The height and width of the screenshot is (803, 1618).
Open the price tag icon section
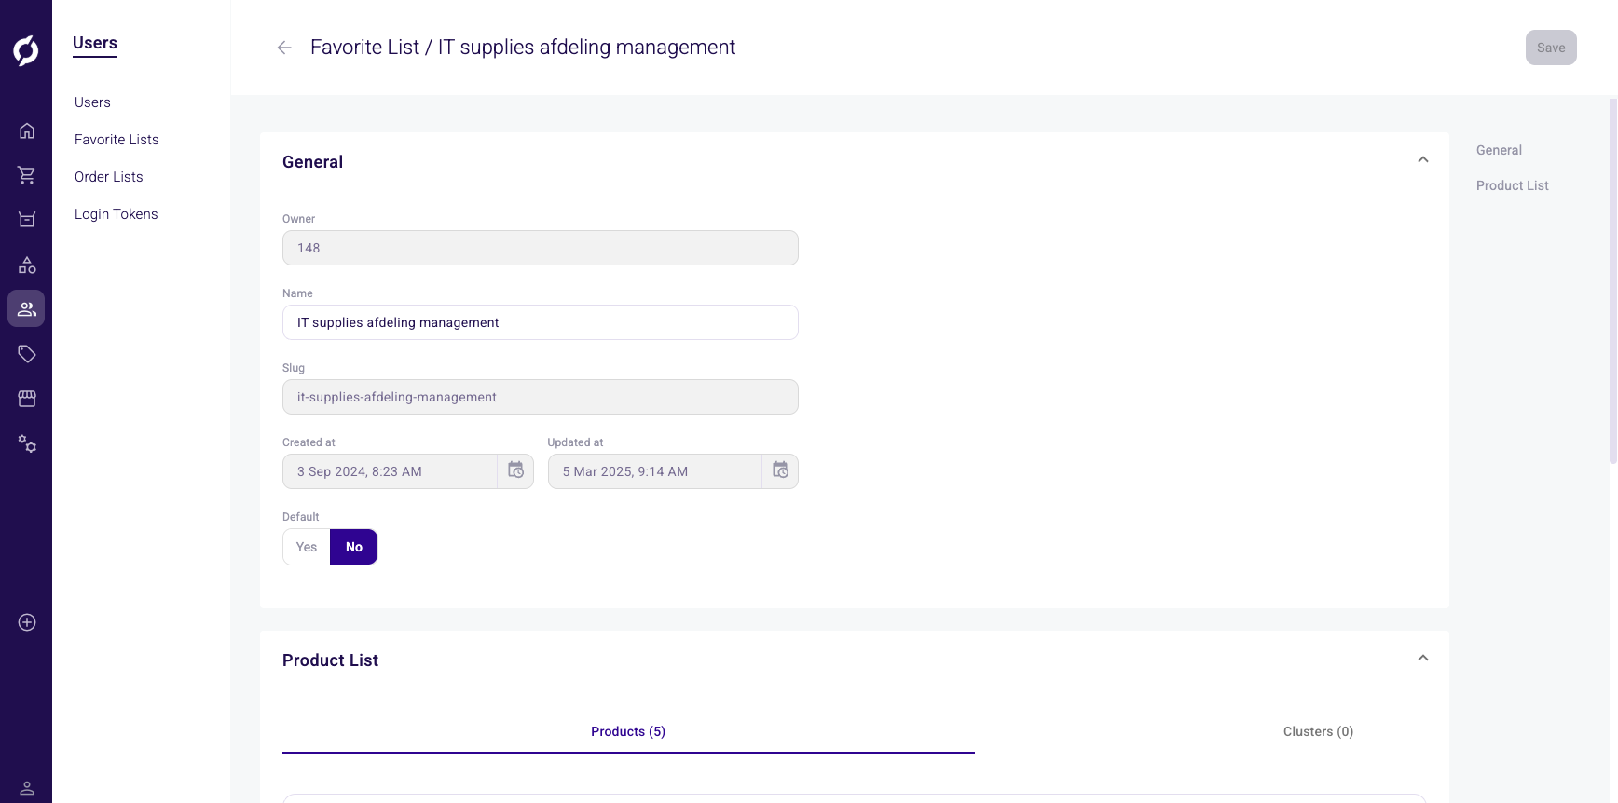pyautogui.click(x=27, y=354)
